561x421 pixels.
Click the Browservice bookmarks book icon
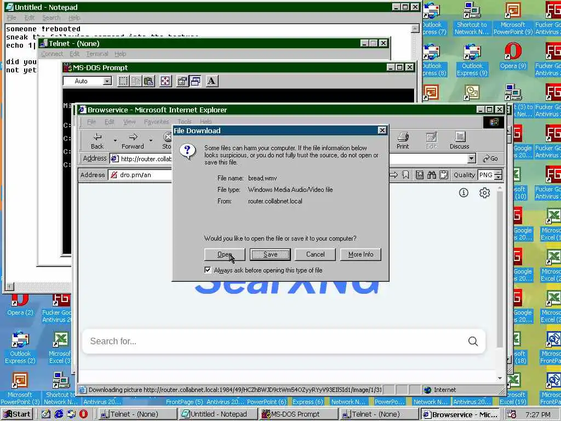(420, 175)
